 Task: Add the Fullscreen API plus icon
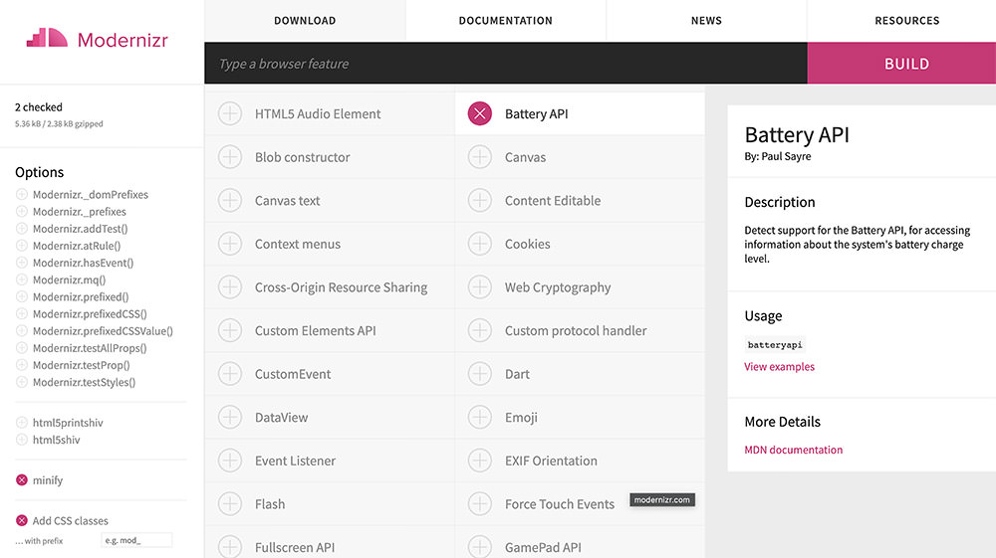coord(230,547)
